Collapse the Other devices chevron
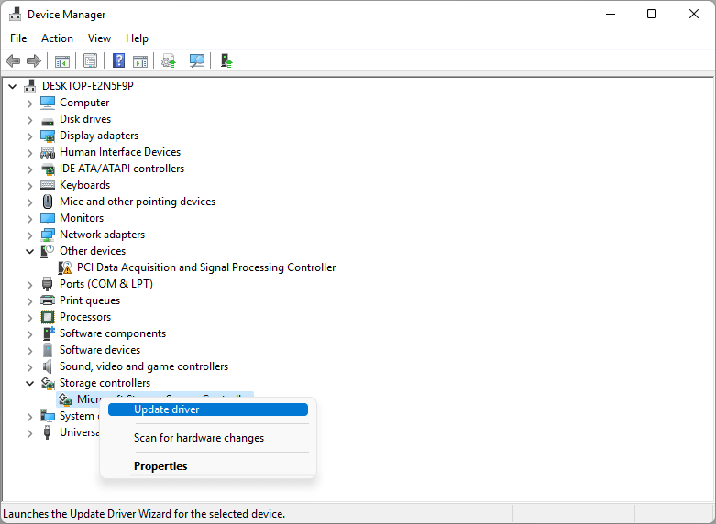The image size is (716, 524). (x=29, y=252)
